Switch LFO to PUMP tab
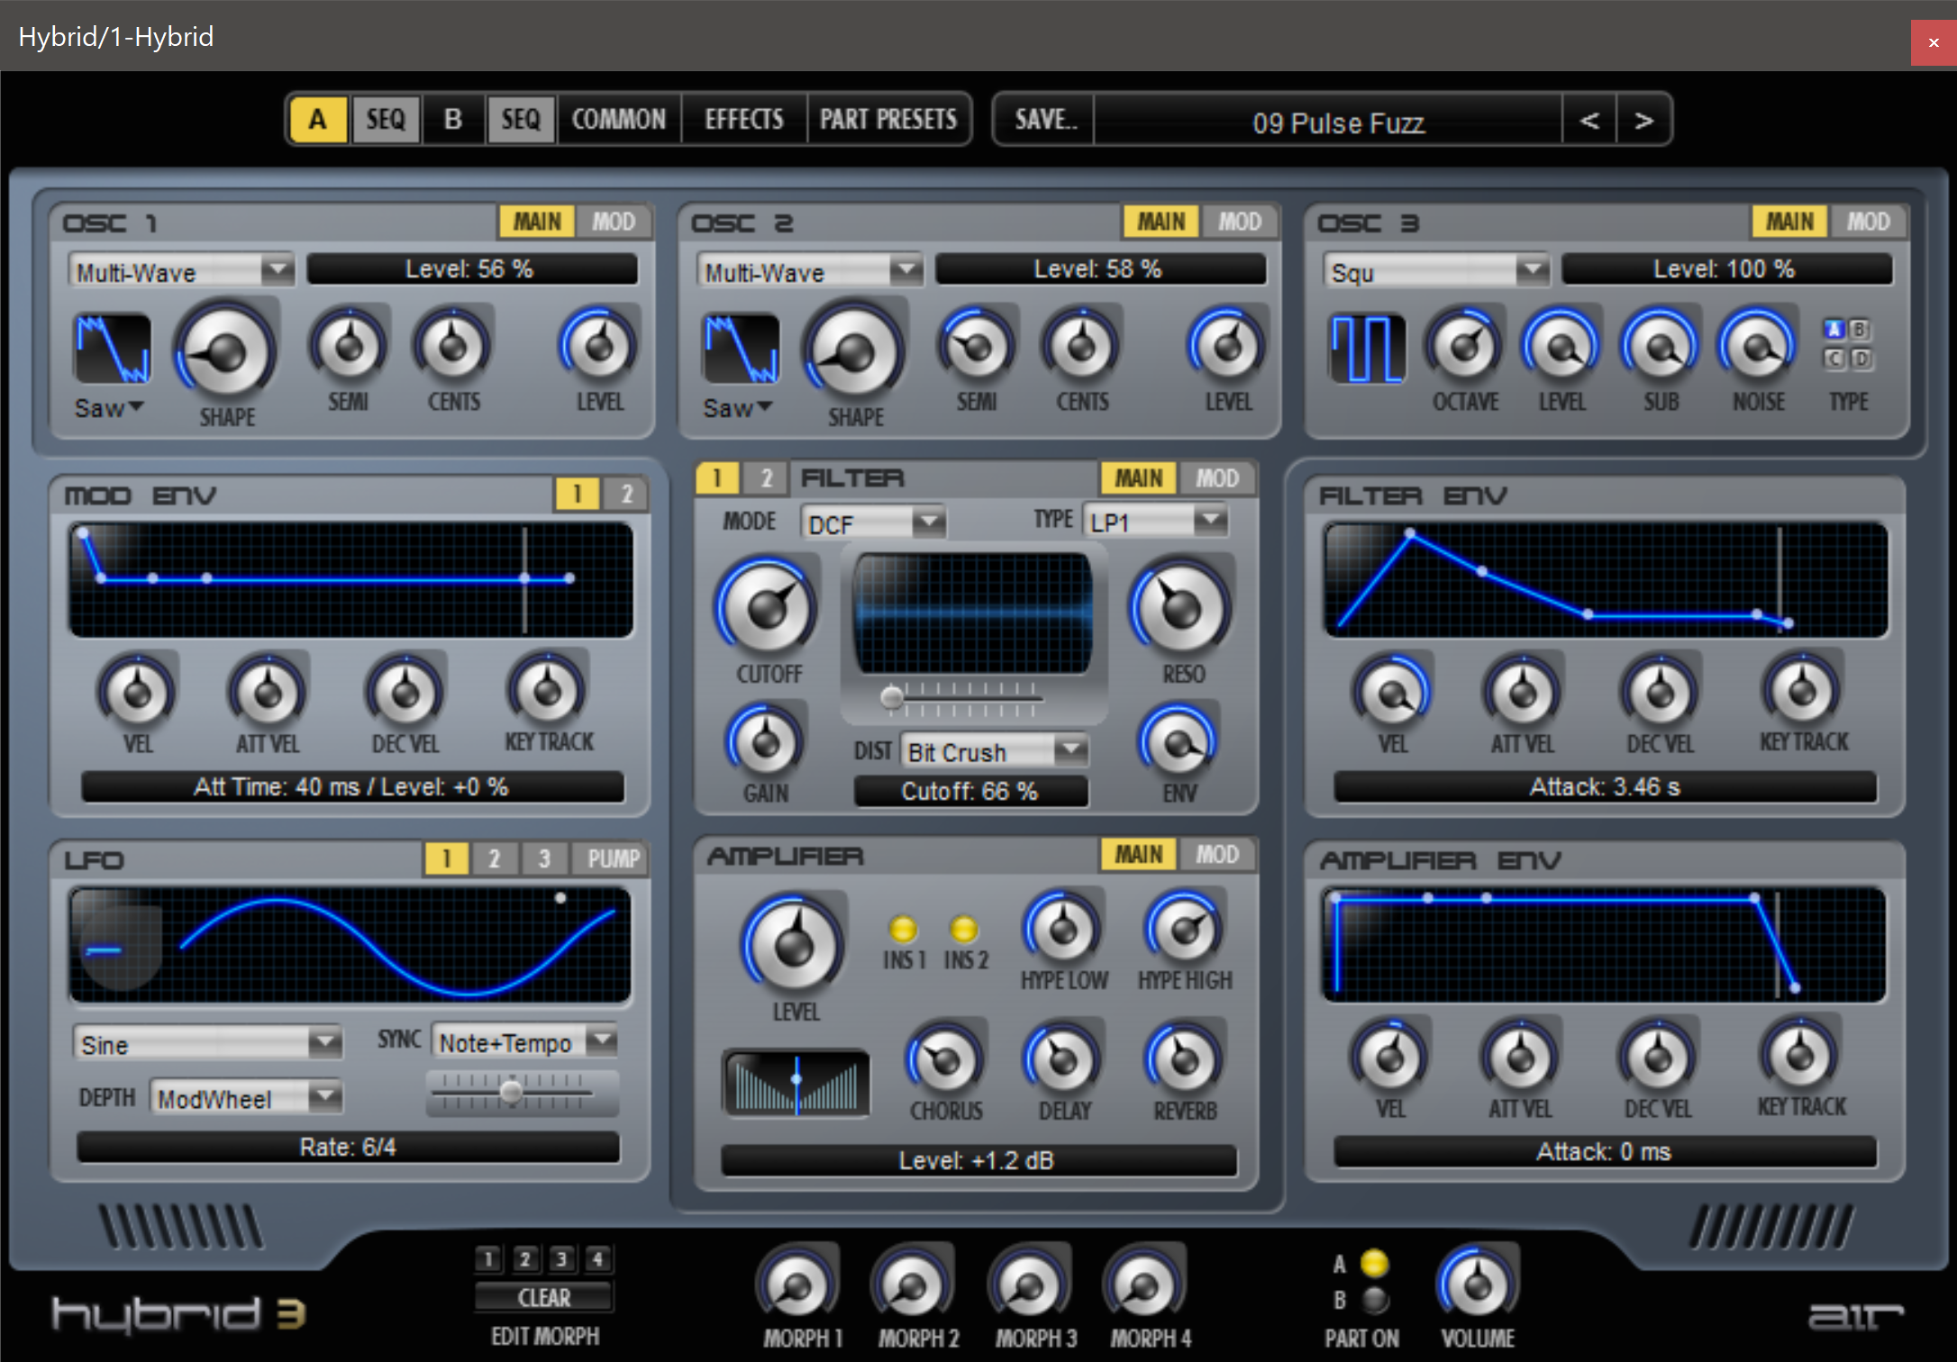Image resolution: width=1957 pixels, height=1362 pixels. coord(614,858)
